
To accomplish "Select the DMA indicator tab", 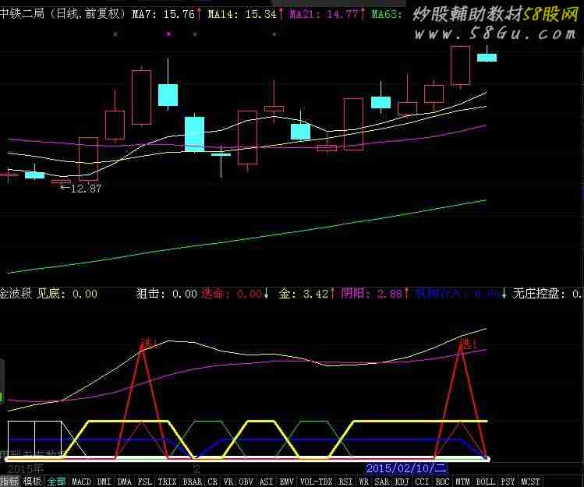I will click(x=124, y=482).
